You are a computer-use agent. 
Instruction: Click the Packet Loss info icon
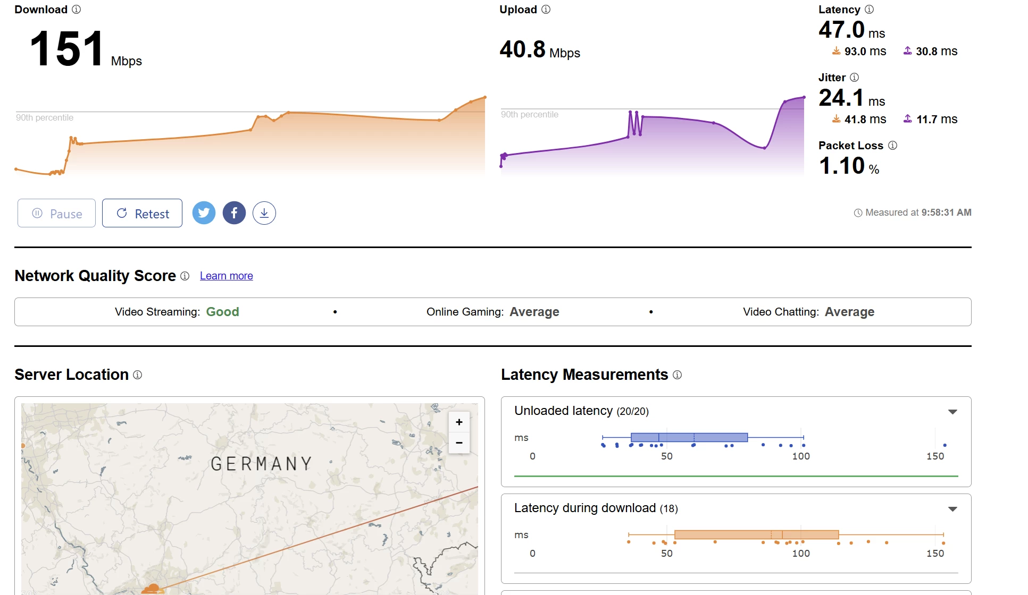pyautogui.click(x=892, y=146)
